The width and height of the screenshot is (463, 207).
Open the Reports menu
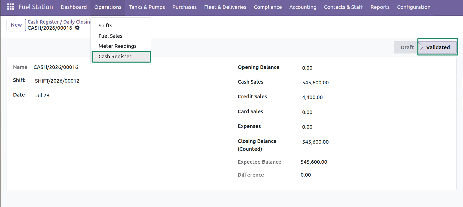point(380,7)
